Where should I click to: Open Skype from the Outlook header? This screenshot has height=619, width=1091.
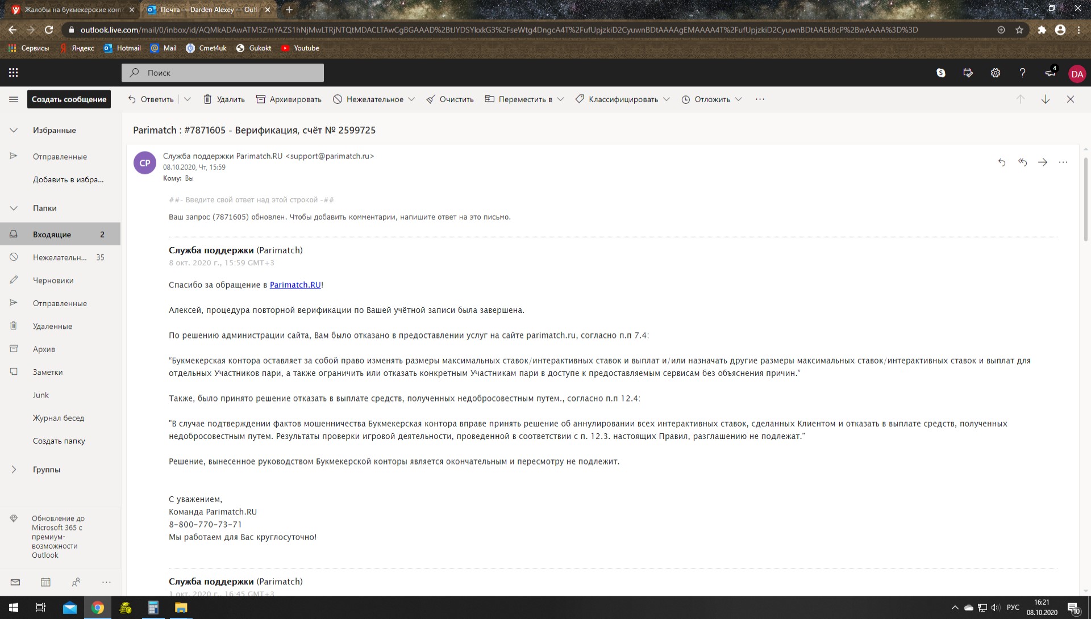click(941, 73)
